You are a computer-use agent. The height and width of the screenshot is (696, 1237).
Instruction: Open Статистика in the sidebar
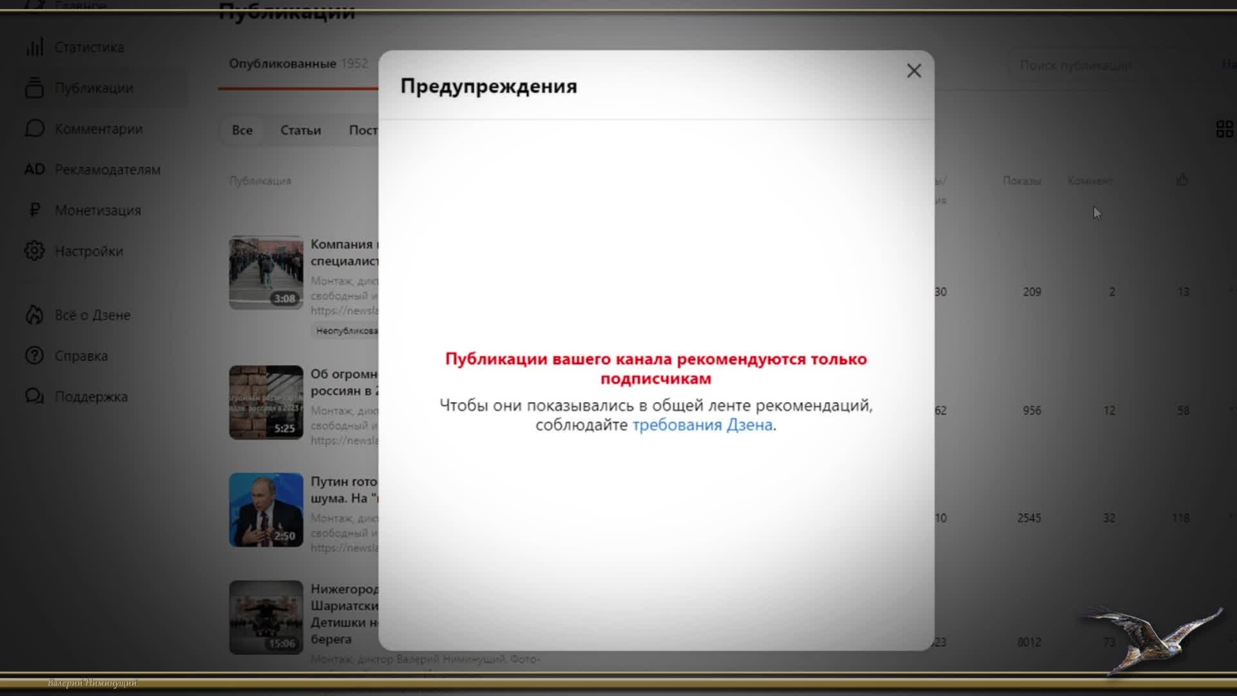89,47
